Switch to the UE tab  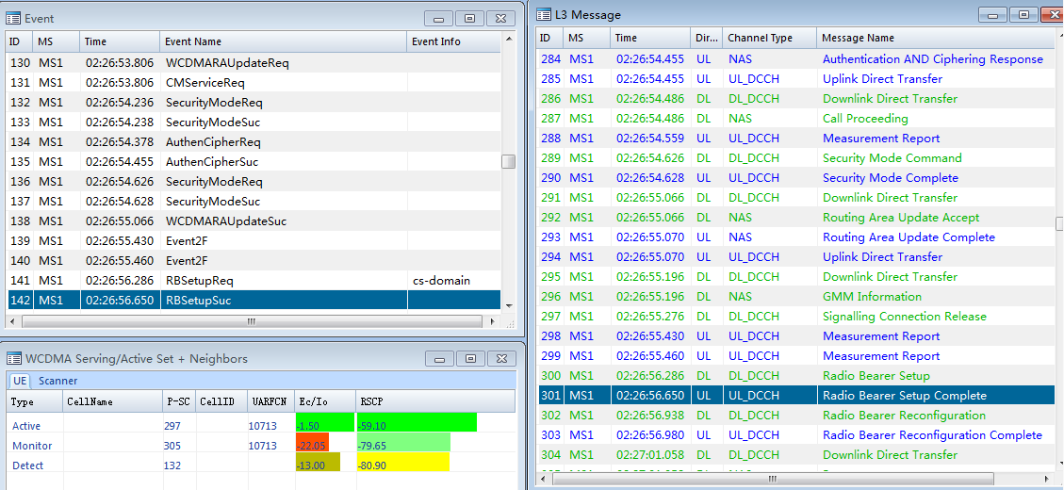20,381
